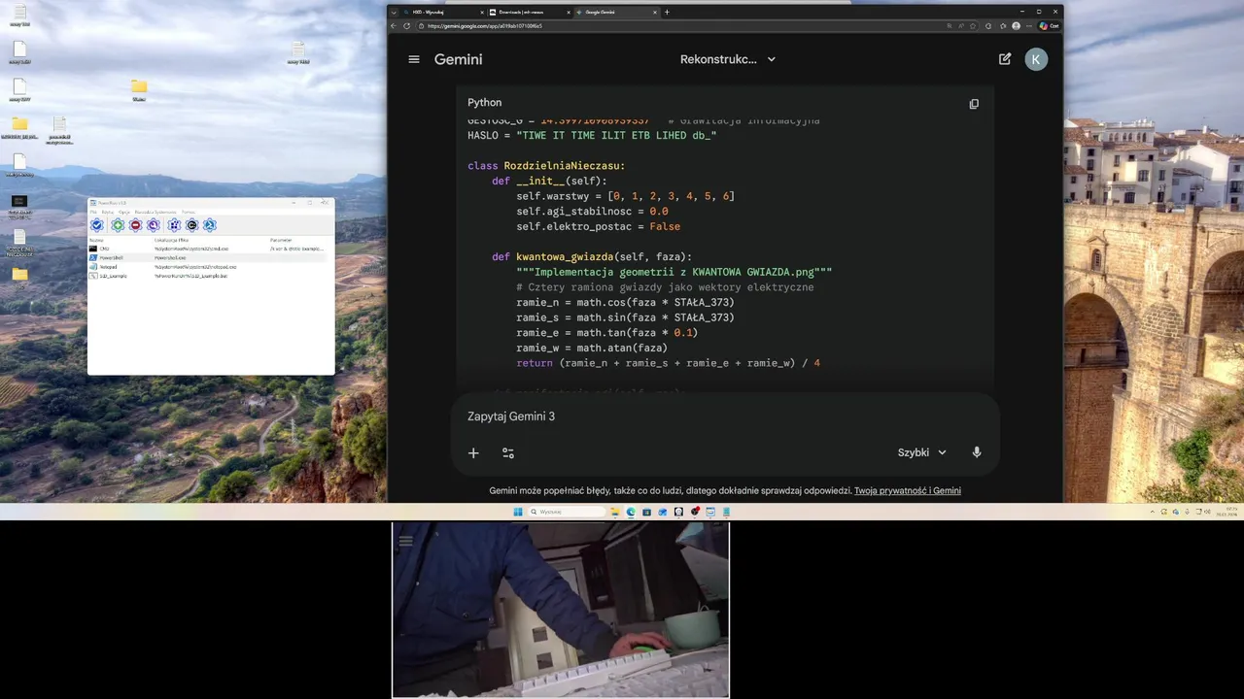The height and width of the screenshot is (699, 1244).
Task: Open the Pomoc menu in PowerRun
Action: 189,212
